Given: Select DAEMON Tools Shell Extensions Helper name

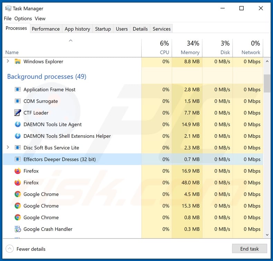Looking at the screenshot, I should 67,136.
